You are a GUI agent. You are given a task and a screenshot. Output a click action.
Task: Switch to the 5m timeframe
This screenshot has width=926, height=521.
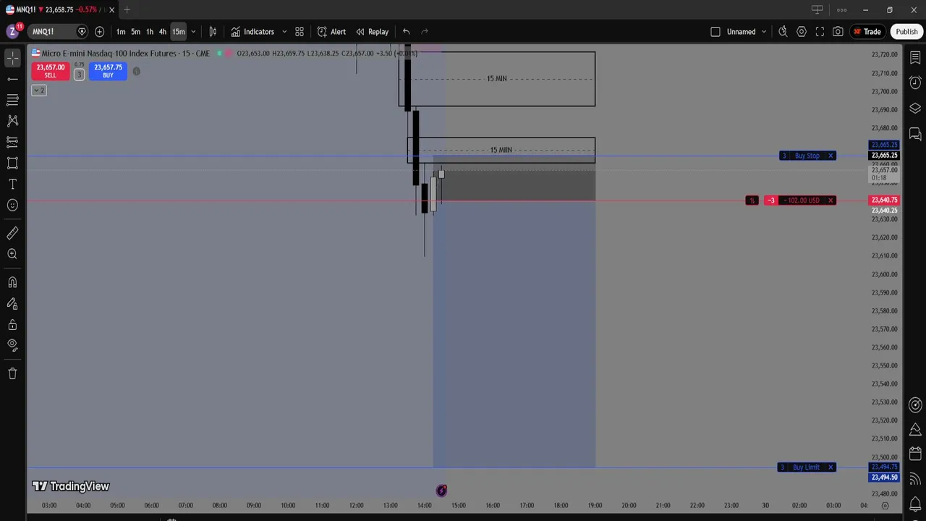click(x=135, y=32)
